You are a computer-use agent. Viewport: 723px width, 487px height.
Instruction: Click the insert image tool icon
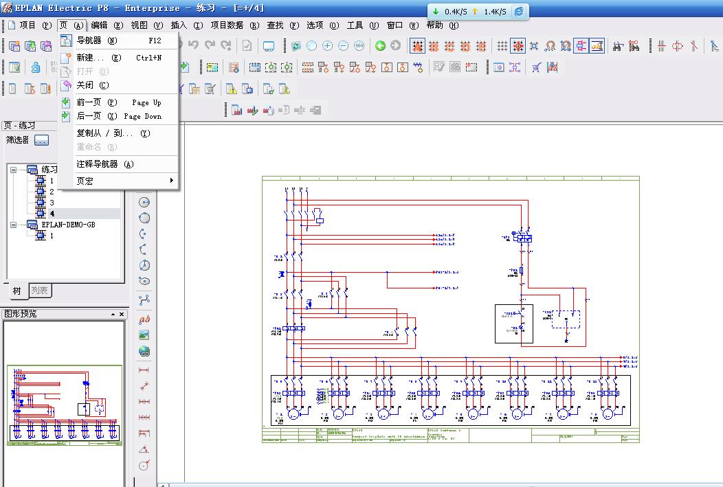click(144, 335)
